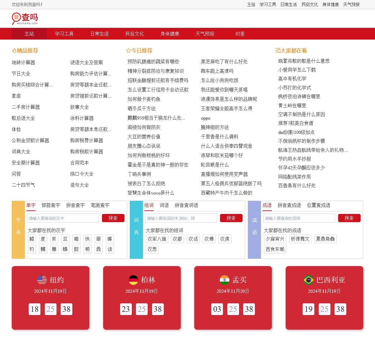Click the 大家都在看 section heading

point(291,50)
